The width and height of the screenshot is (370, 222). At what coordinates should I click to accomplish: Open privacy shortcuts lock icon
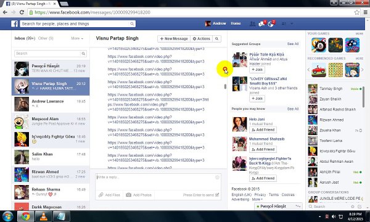284,23
